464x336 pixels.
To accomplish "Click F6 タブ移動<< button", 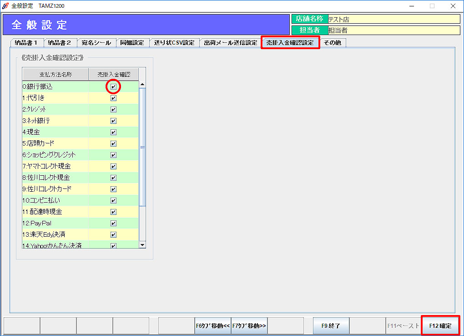I will coord(212,326).
